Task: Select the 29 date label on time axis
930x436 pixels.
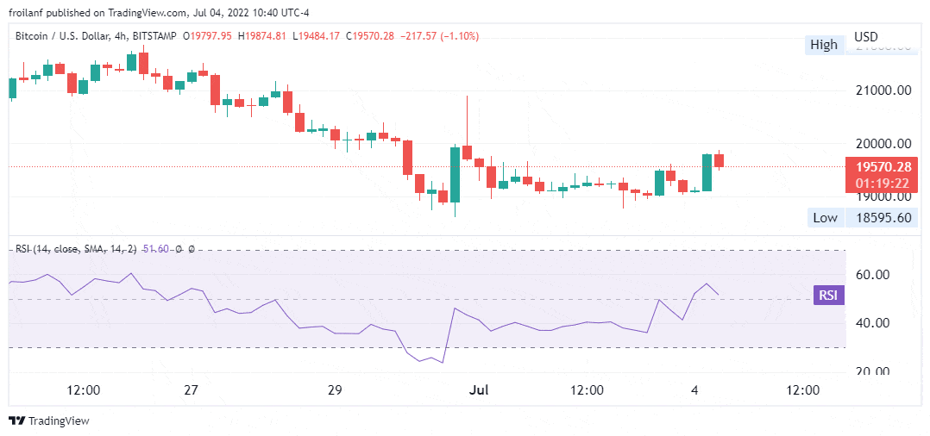Action: pyautogui.click(x=335, y=390)
